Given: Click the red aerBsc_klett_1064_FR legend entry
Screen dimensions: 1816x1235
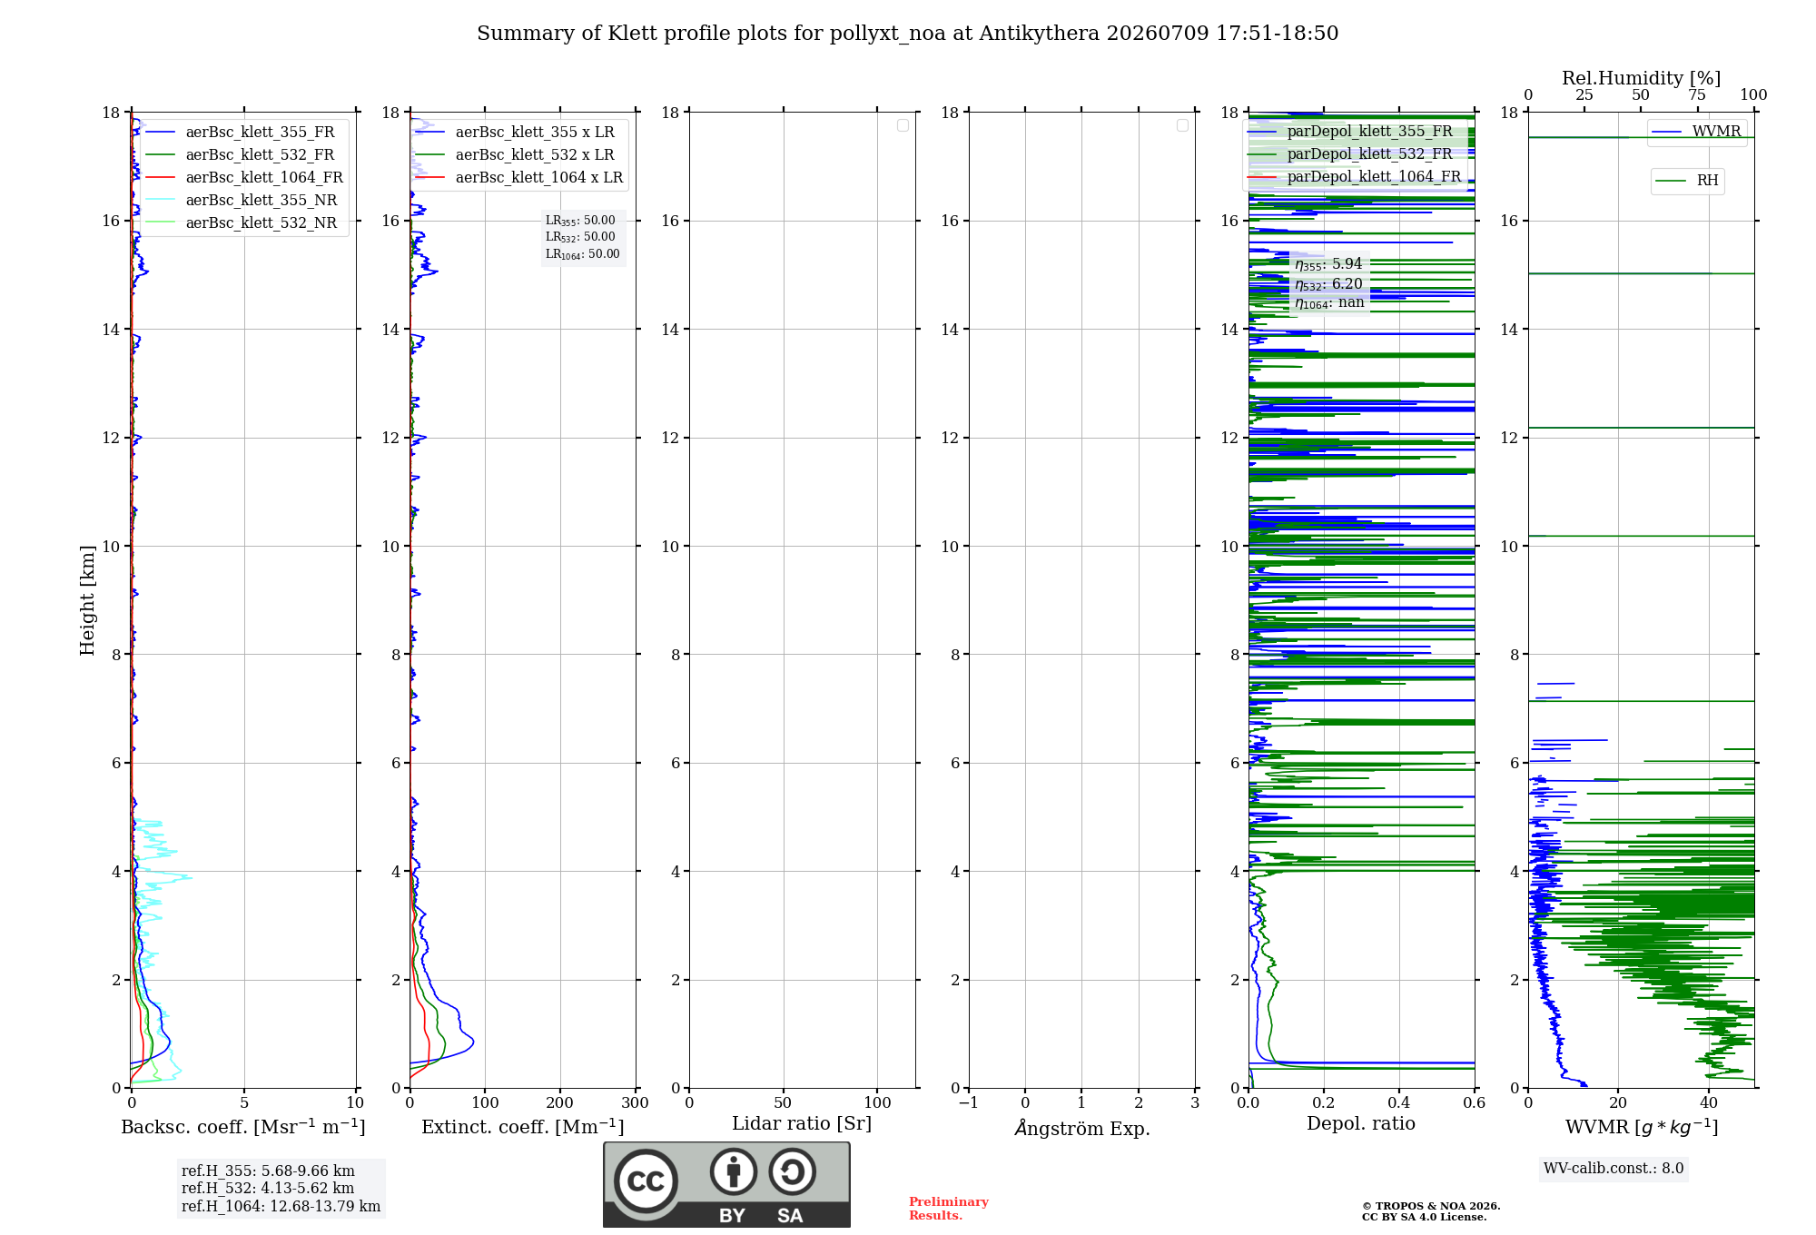Looking at the screenshot, I should [244, 178].
